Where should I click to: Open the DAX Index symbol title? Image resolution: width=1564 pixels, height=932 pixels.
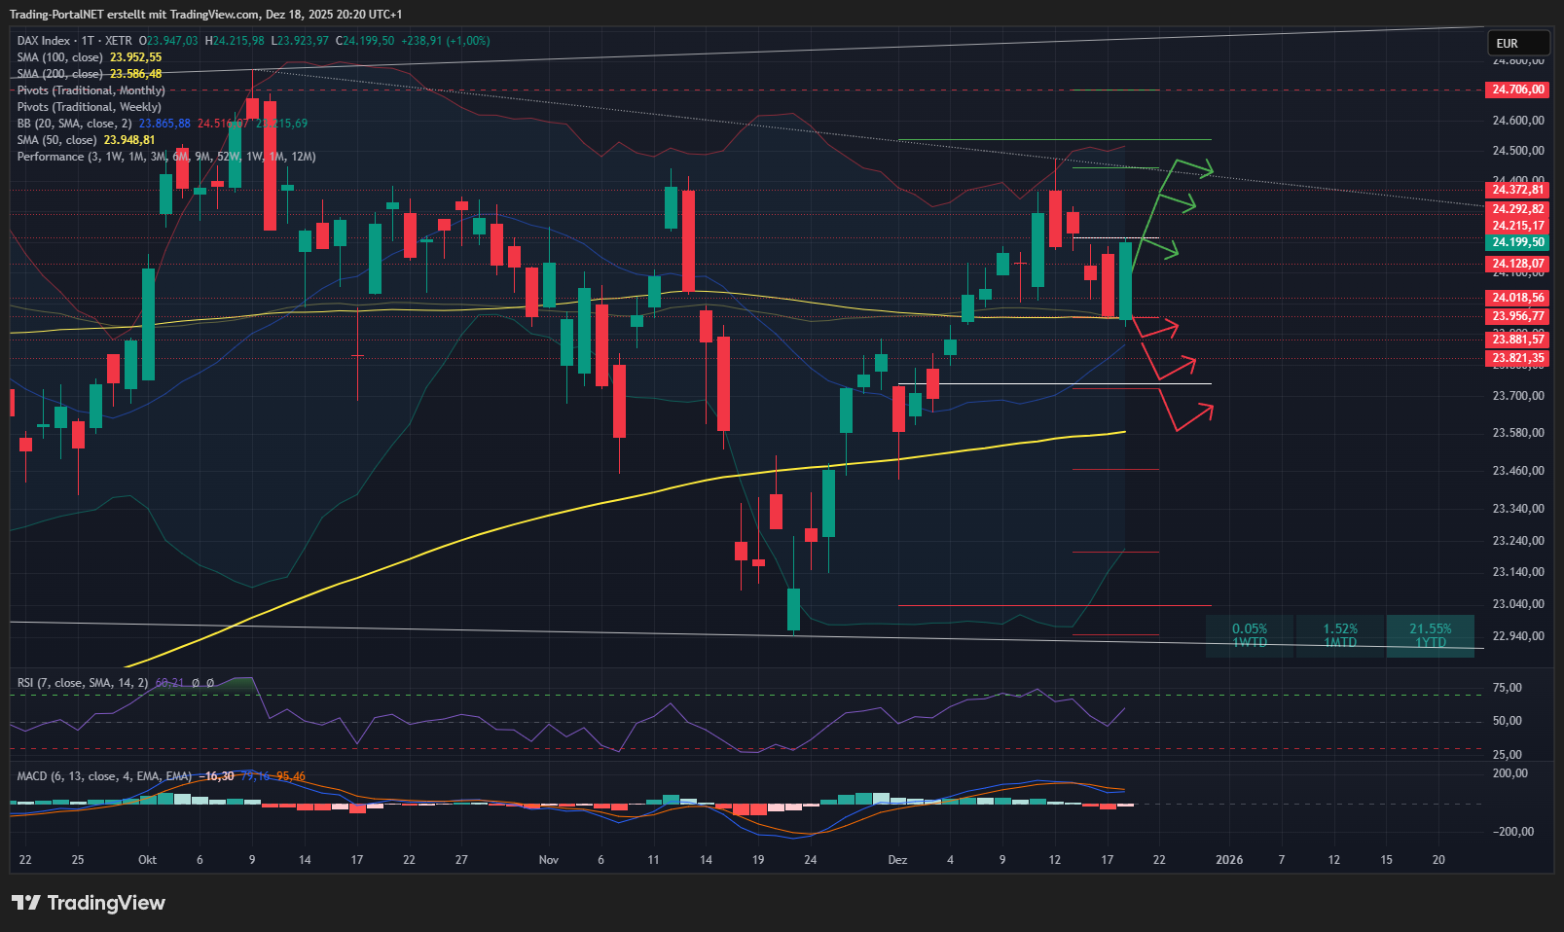[x=44, y=41]
